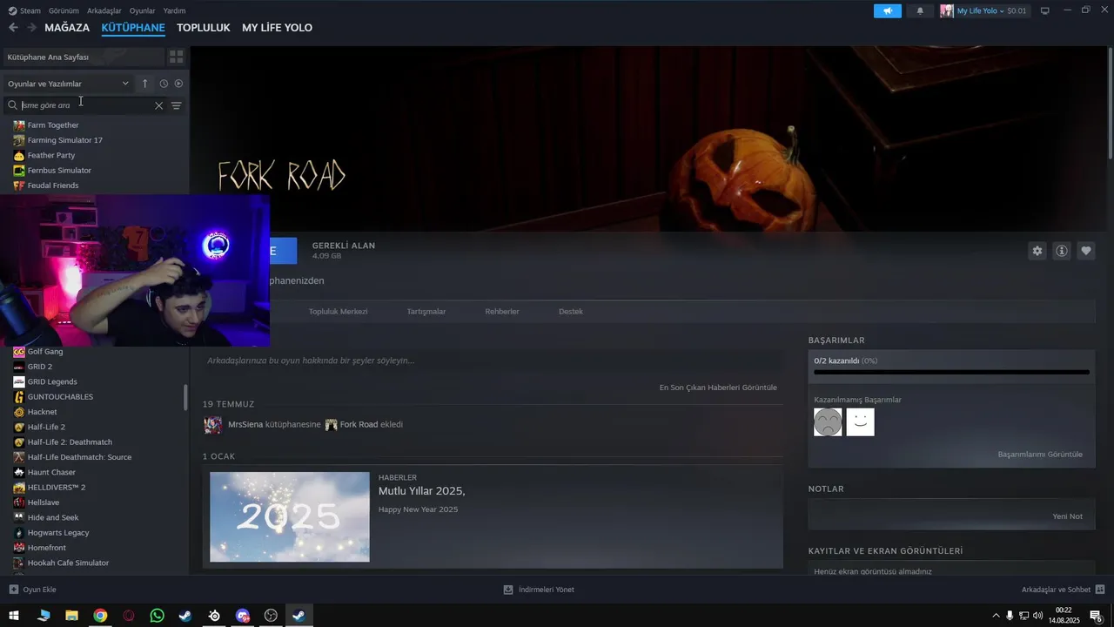Image resolution: width=1114 pixels, height=627 pixels.
Task: Open game info icon
Action: [1062, 251]
